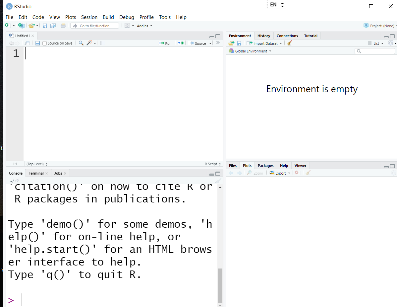
Task: Open the Help pane tab
Action: tap(284, 166)
